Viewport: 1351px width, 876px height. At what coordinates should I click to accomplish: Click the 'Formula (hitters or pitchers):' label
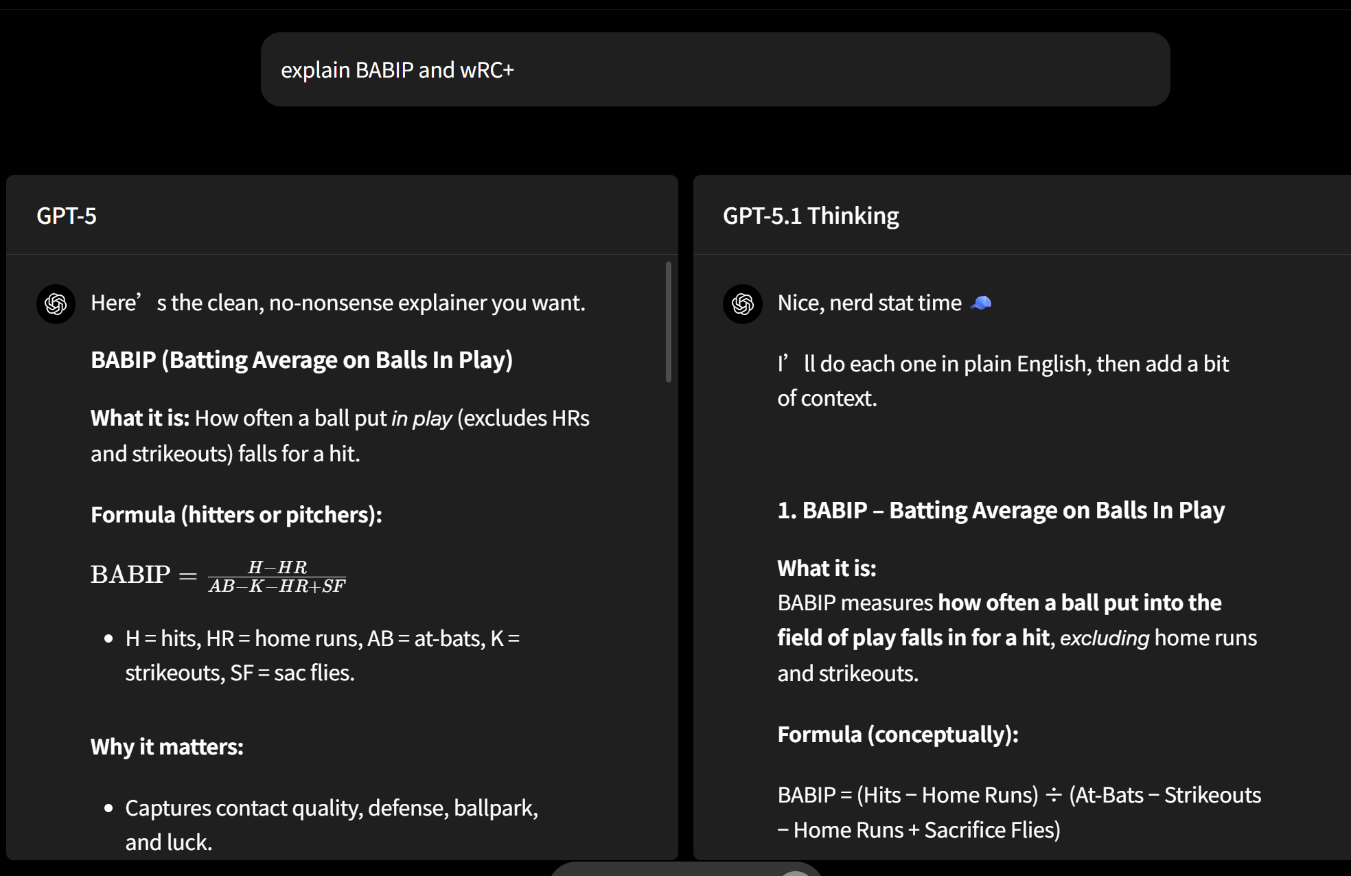236,514
